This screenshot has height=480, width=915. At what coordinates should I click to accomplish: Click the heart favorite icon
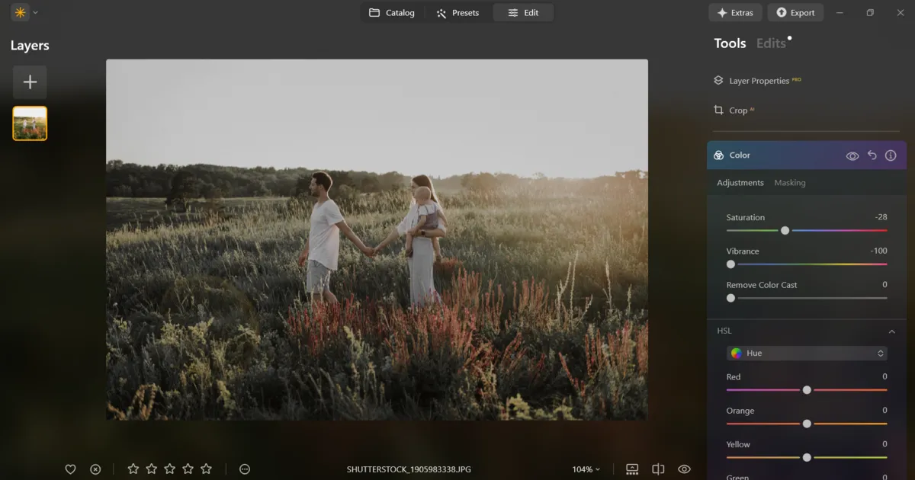coord(70,469)
